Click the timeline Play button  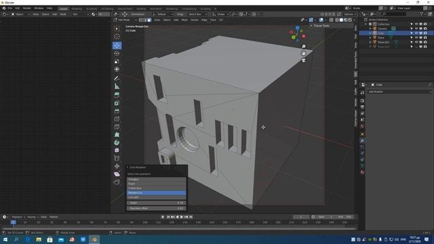tap(182, 217)
